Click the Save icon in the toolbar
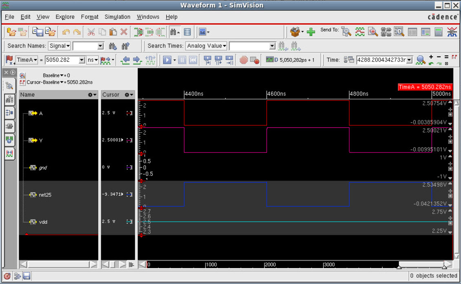This screenshot has width=461, height=284. [x=37, y=32]
